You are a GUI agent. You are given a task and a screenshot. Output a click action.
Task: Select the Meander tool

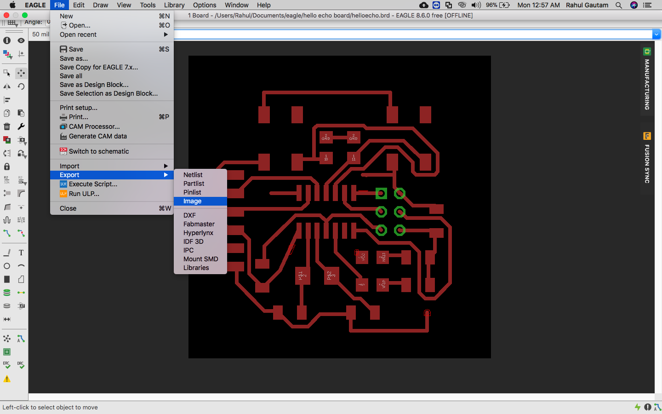[x=7, y=220]
